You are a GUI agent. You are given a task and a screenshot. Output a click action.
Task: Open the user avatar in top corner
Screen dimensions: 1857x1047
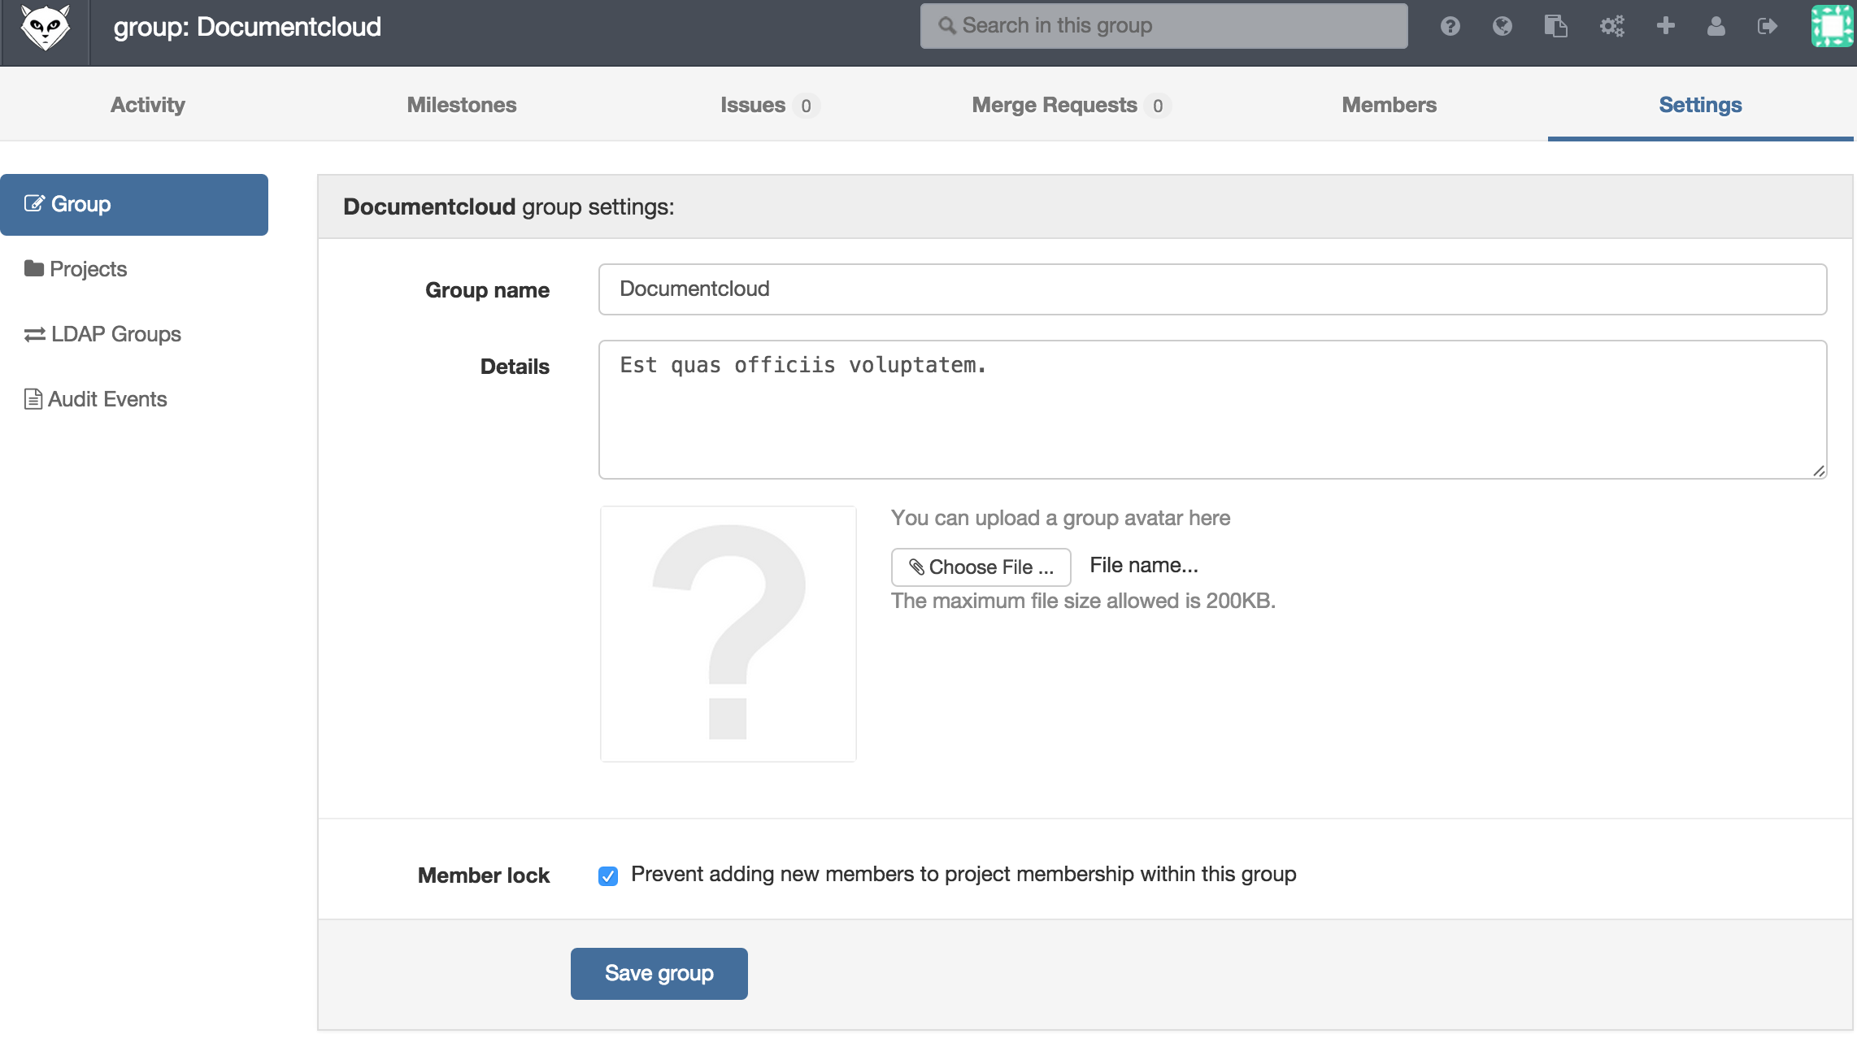[x=1832, y=26]
